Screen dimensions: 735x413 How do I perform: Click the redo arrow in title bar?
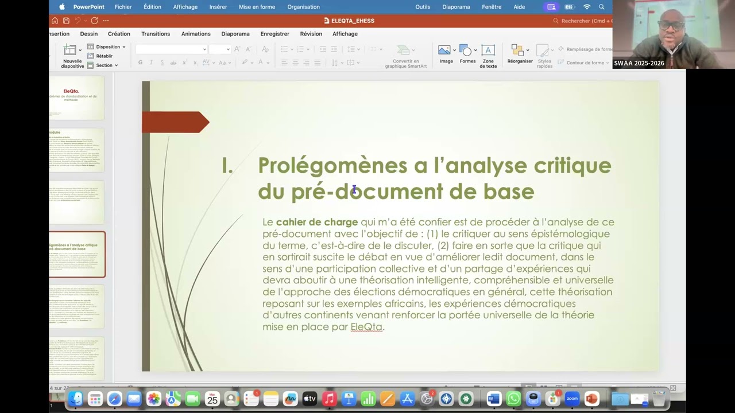point(94,21)
